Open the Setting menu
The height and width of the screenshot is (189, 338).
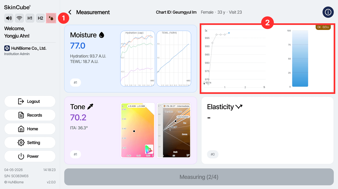pos(30,143)
